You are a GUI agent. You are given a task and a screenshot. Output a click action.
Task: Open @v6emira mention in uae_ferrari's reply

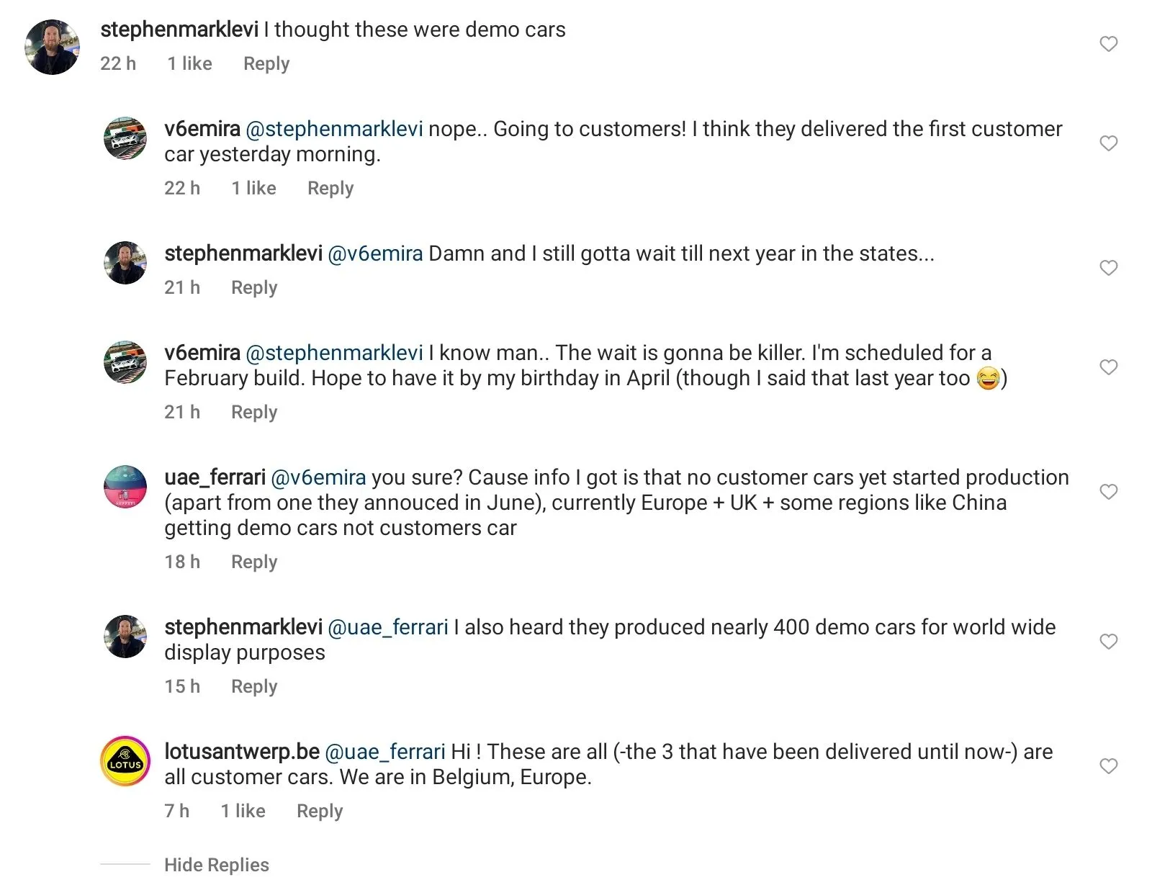point(318,477)
